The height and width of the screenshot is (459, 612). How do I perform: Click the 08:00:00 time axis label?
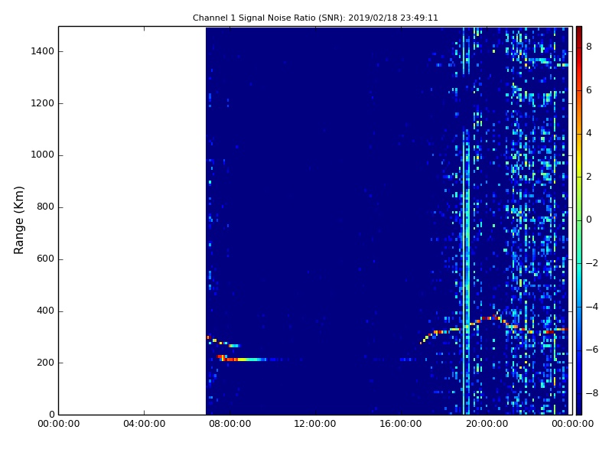[230, 424]
